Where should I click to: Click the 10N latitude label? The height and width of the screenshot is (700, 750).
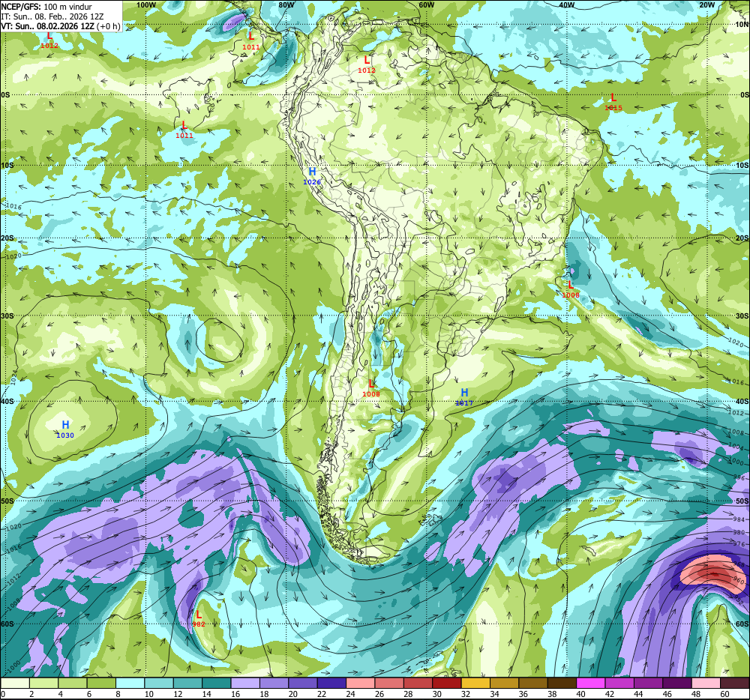(x=742, y=25)
